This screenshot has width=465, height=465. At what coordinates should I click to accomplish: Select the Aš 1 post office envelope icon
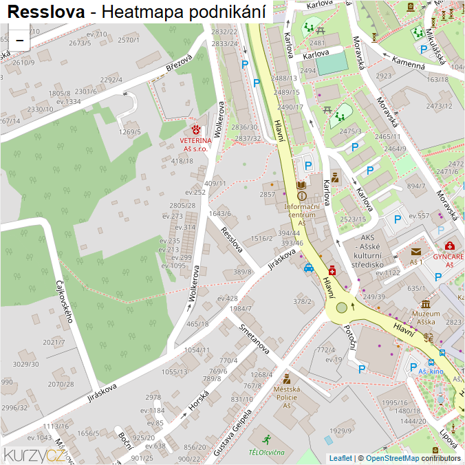point(416,252)
